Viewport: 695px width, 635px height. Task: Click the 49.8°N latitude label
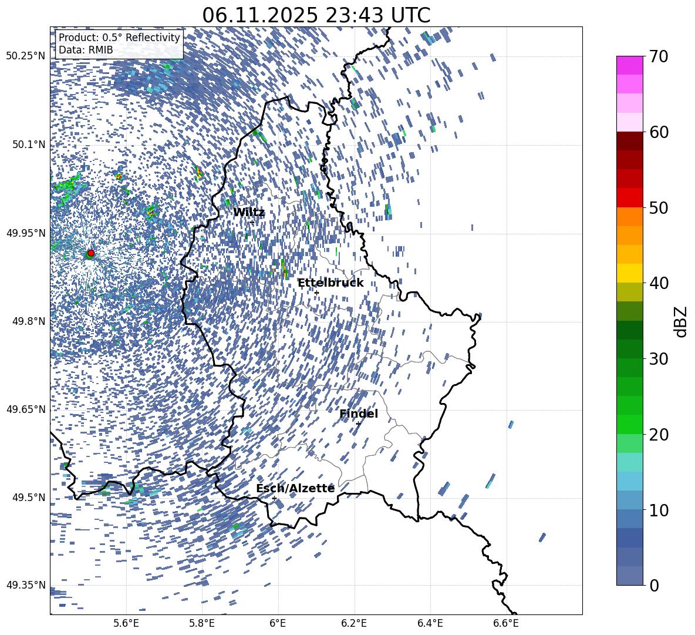pos(29,321)
